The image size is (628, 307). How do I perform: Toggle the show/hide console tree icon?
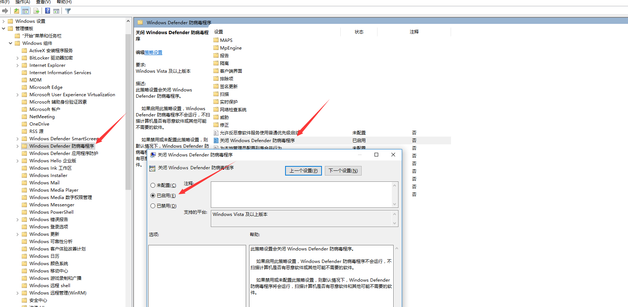pos(25,11)
